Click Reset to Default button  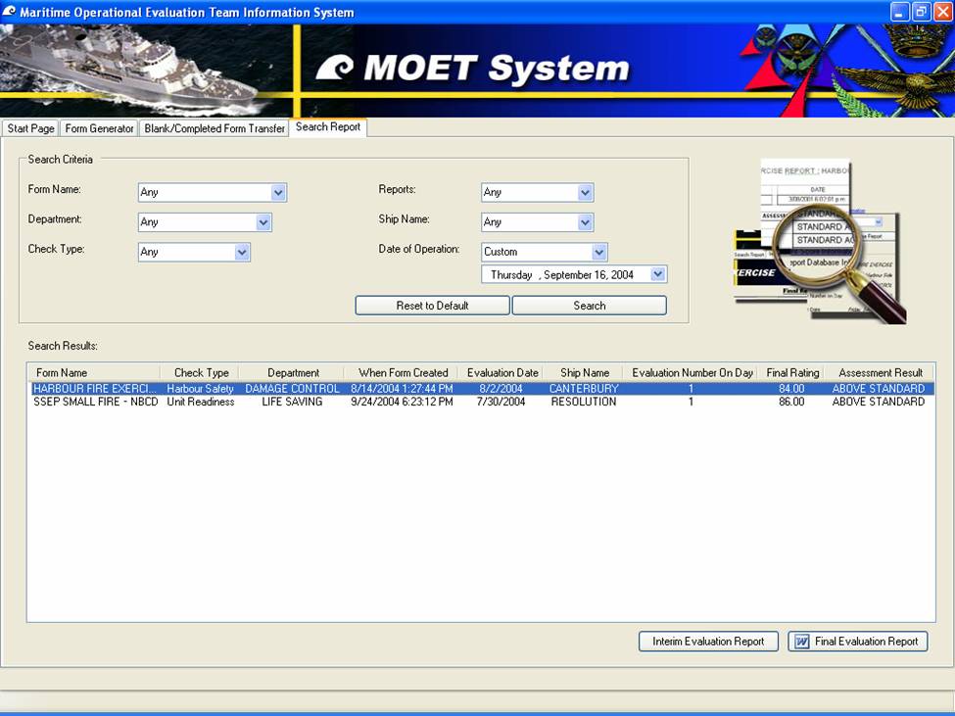[432, 306]
